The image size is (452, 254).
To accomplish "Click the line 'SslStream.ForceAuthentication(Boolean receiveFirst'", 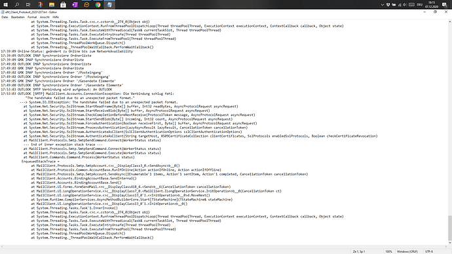I will (x=140, y=123).
